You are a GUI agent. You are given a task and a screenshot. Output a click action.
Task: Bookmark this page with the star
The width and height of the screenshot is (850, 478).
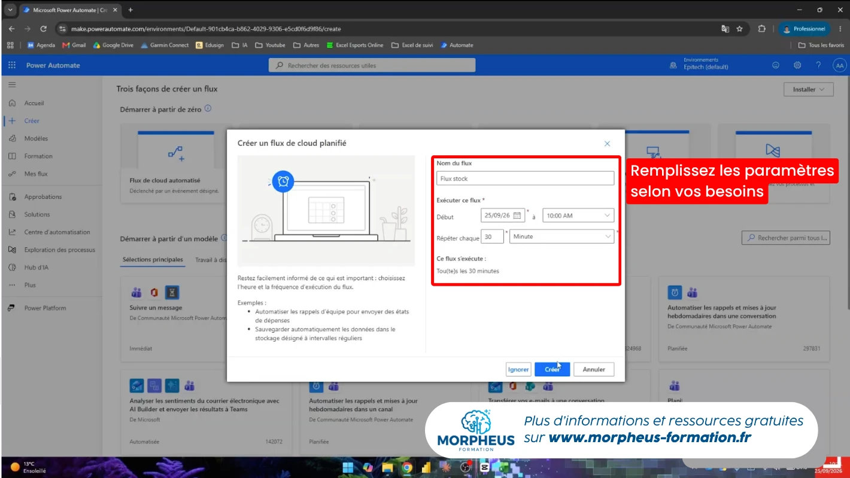click(739, 29)
